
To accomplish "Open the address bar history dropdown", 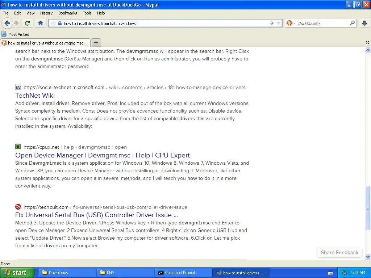I will (279, 23).
